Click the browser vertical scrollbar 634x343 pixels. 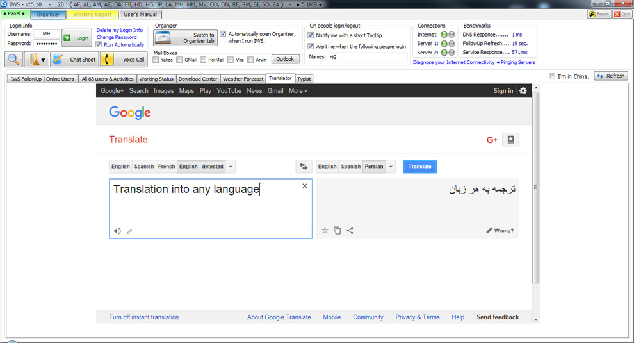tap(536, 187)
